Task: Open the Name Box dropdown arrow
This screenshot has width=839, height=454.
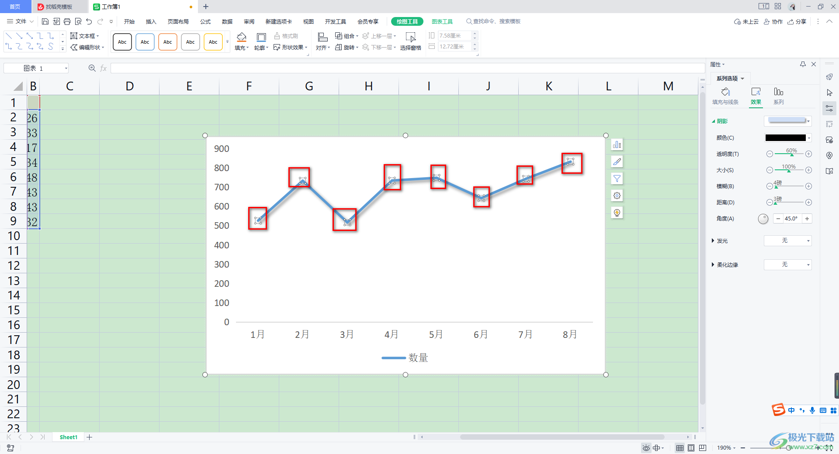Action: pos(66,68)
